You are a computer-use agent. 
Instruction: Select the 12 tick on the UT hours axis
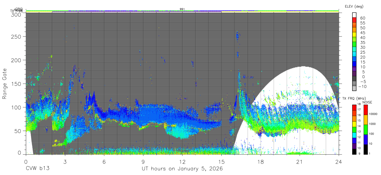click(x=182, y=161)
